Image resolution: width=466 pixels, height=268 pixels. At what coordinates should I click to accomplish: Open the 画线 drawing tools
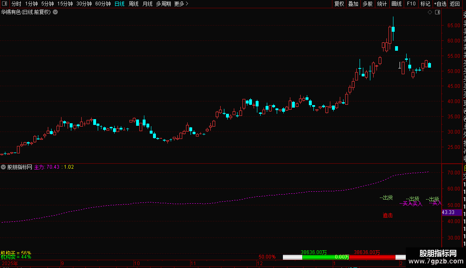(396, 4)
